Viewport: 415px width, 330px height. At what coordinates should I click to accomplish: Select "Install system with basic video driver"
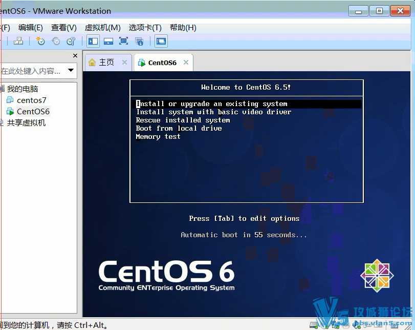(213, 112)
